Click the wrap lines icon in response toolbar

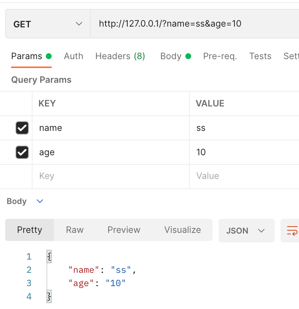(x=292, y=231)
